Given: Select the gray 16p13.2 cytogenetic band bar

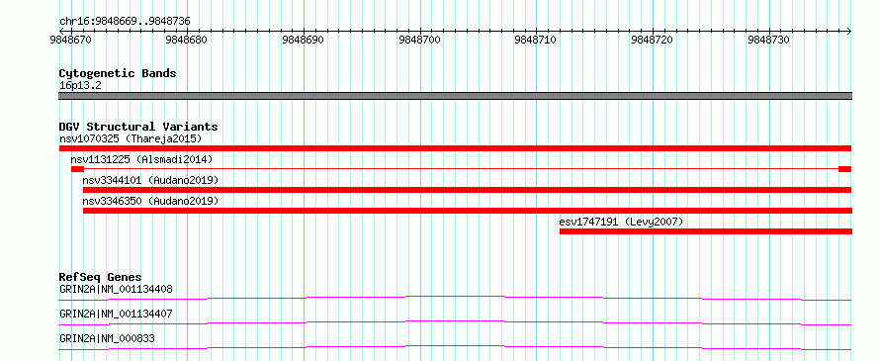Looking at the screenshot, I should tap(455, 96).
